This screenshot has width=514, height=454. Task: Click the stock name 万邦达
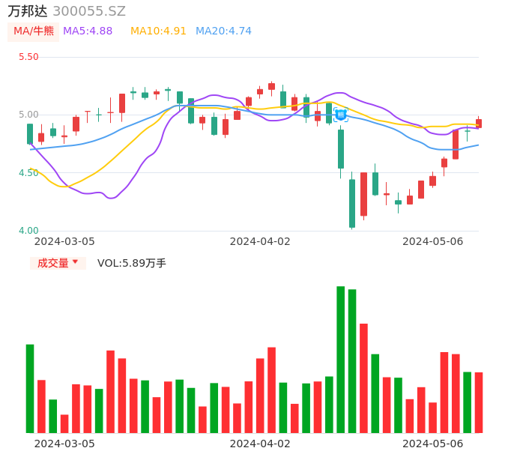[x=28, y=11]
